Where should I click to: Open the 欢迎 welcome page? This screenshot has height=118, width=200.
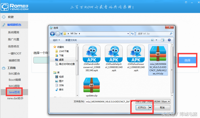click(x=11, y=17)
